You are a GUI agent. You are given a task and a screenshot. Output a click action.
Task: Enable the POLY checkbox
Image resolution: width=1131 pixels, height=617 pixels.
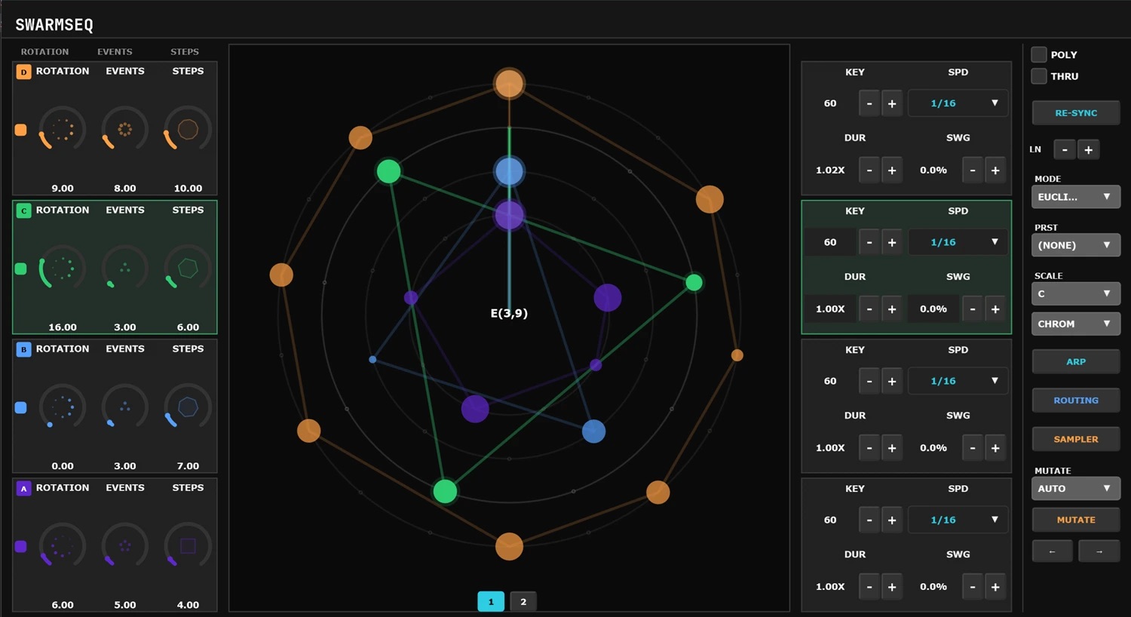1039,54
